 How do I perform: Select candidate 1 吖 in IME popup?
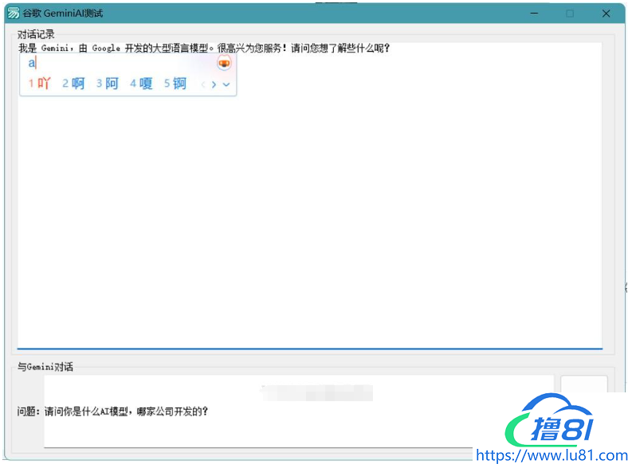coord(40,84)
